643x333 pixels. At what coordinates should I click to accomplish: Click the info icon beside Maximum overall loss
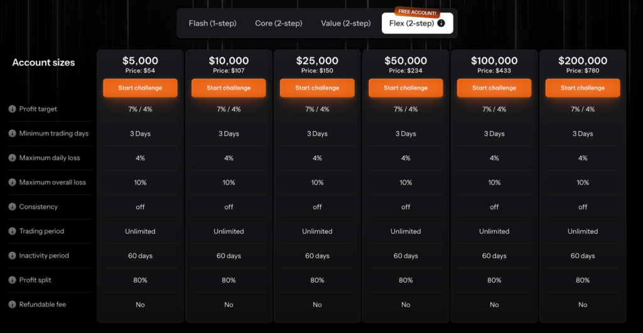click(x=12, y=182)
